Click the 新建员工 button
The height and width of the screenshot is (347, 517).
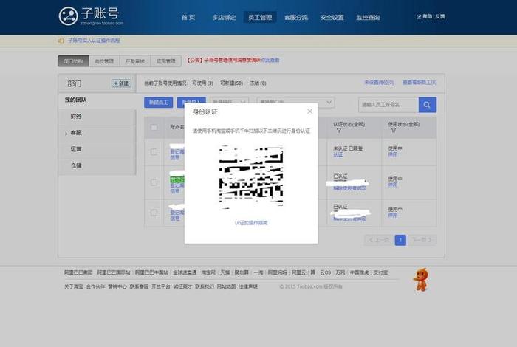[x=158, y=103]
